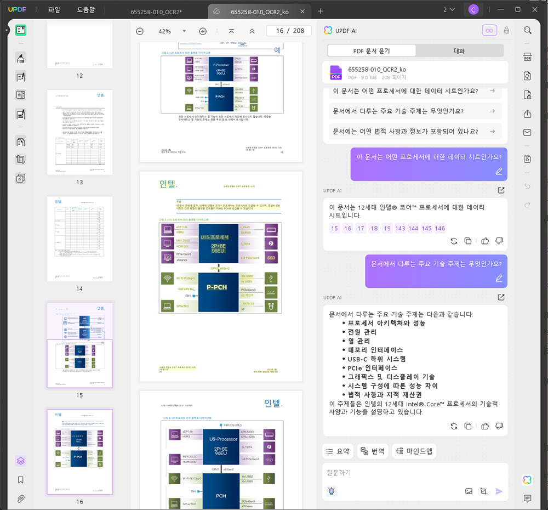
Task: Jump to the first page arrow
Action: [231, 31]
